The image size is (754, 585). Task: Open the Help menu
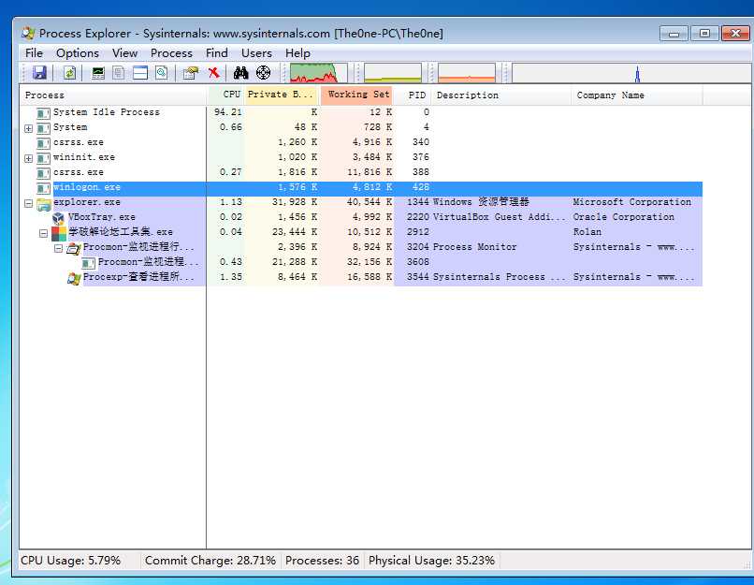point(297,53)
